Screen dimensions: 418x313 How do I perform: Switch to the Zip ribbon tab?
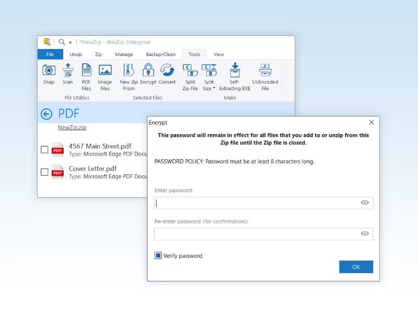click(98, 54)
